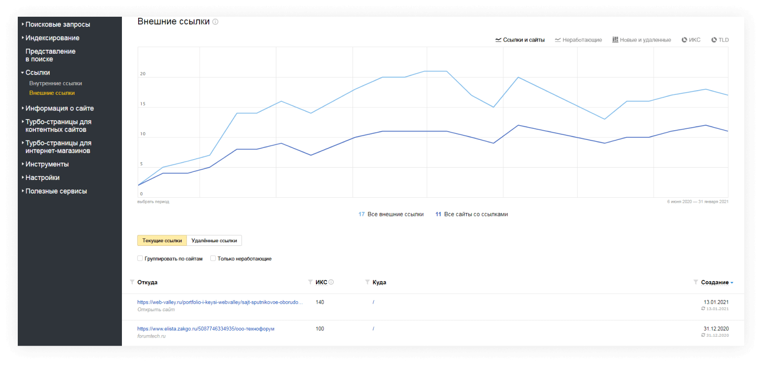The height and width of the screenshot is (365, 762).
Task: Click refresh icon near 31.12.2020 date
Action: pyautogui.click(x=703, y=335)
